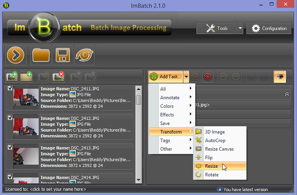Click the second circular expand arrow icon
The height and width of the screenshot is (195, 297).
(x=236, y=77)
